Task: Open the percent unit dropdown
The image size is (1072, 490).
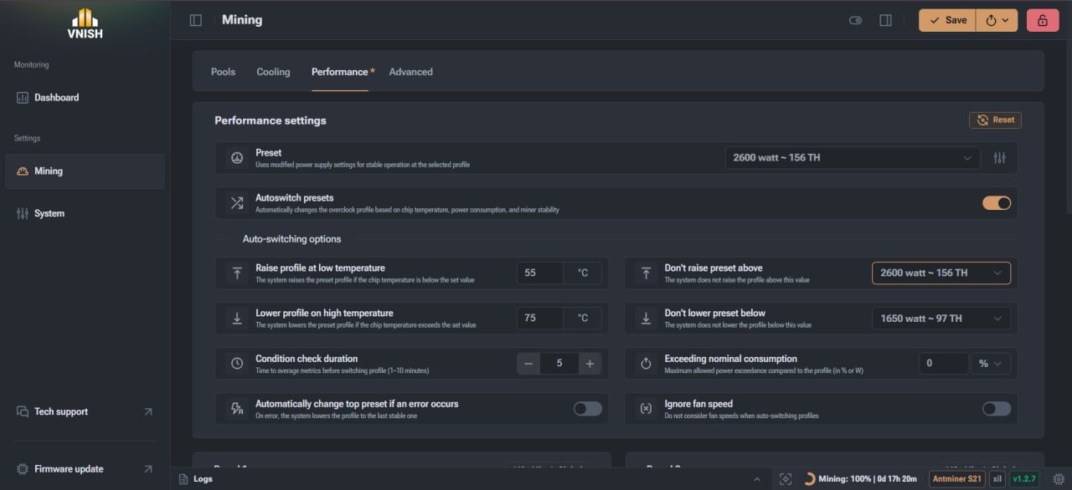Action: pos(990,363)
